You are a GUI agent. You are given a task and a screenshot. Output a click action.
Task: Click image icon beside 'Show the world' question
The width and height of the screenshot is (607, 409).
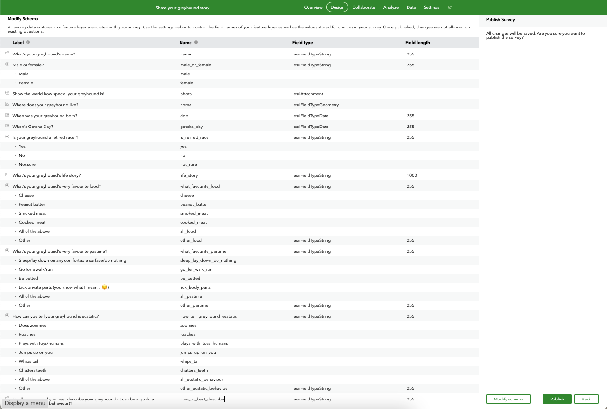tap(7, 93)
